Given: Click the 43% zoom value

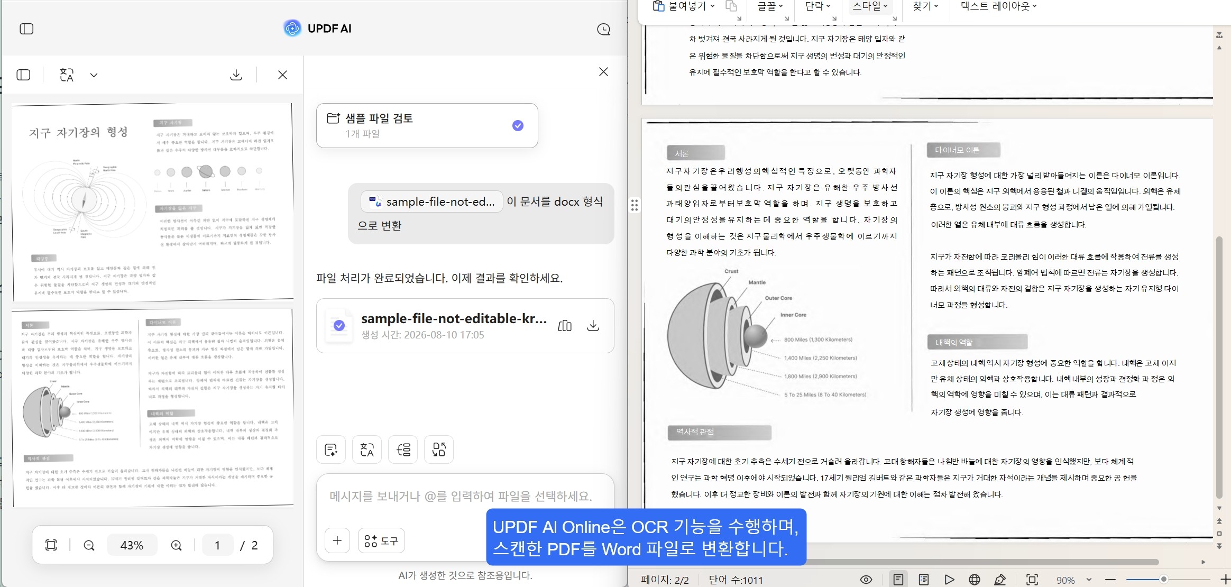Looking at the screenshot, I should click(x=132, y=545).
